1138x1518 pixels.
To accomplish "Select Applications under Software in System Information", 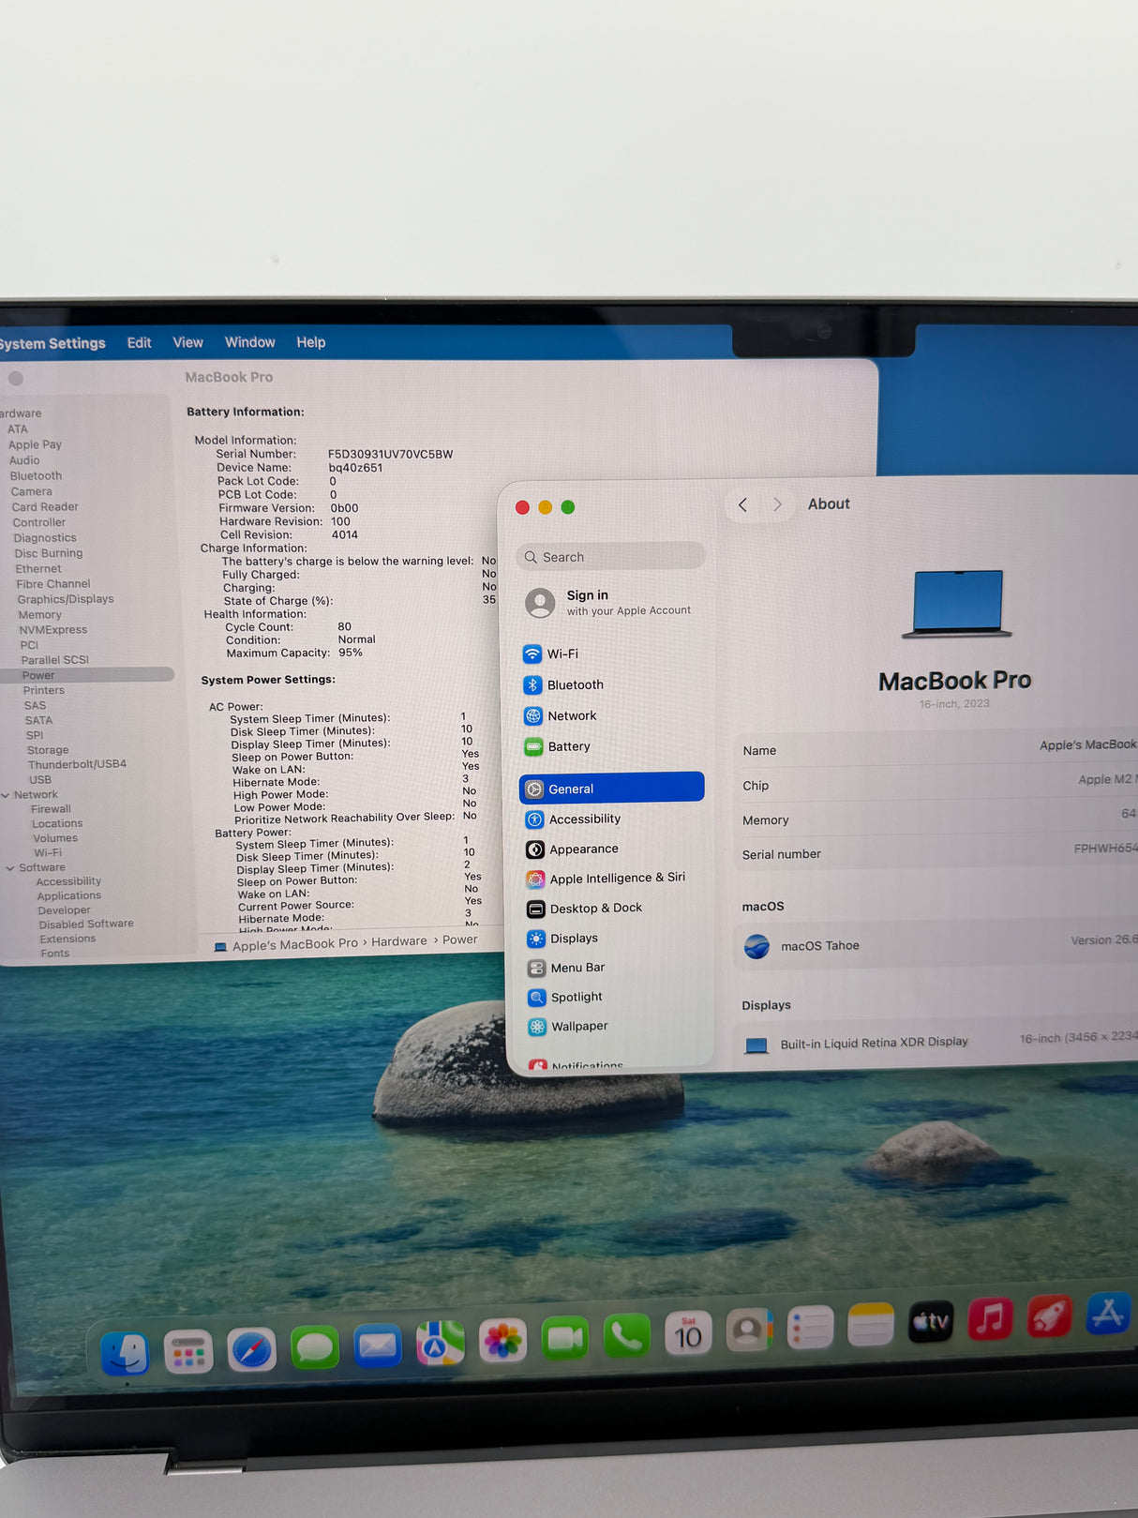I will pyautogui.click(x=68, y=895).
